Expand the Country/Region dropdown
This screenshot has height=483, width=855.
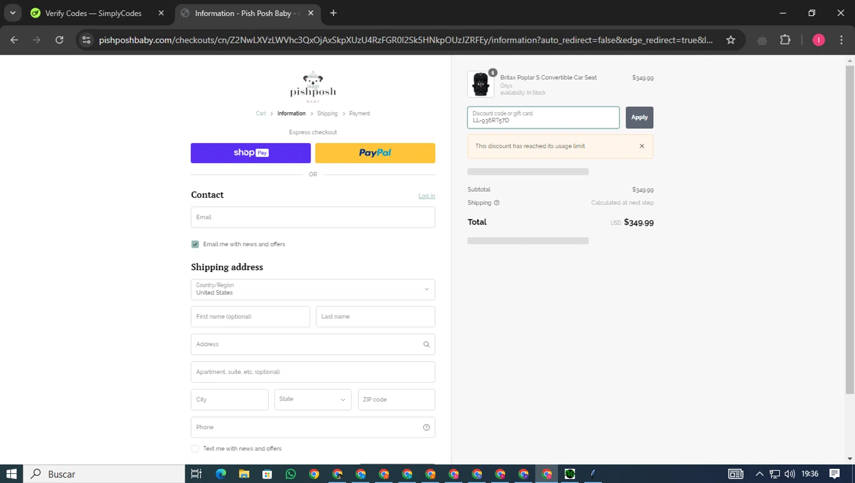click(x=313, y=290)
